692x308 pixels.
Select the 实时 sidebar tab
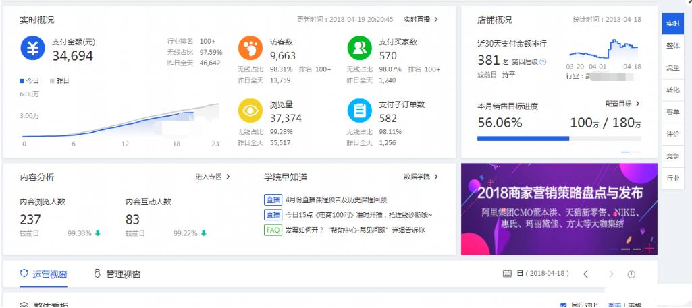point(673,24)
